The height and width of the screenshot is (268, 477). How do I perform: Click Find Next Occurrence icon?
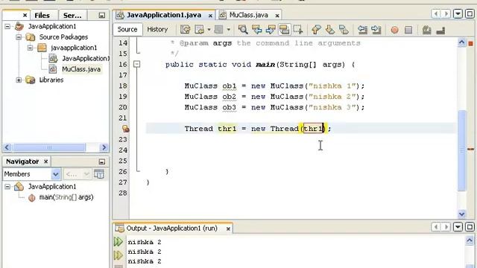click(x=271, y=30)
